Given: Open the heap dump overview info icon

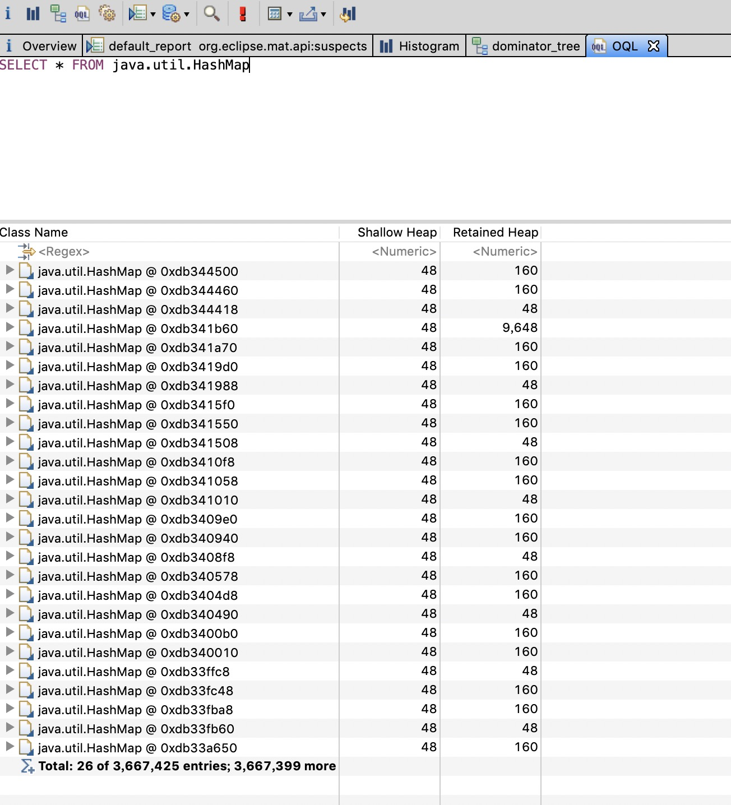Looking at the screenshot, I should click(x=8, y=13).
